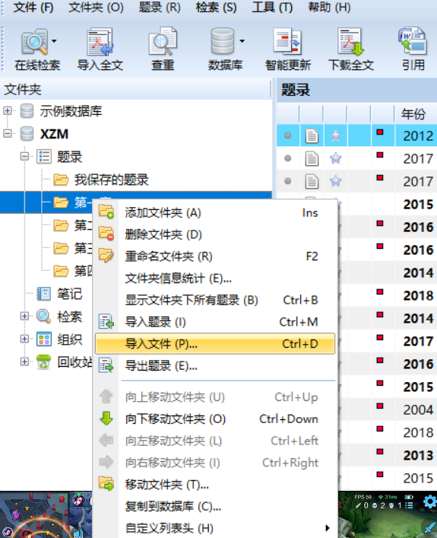Choose 重命名文件夹 (R) in context menu
Viewport: 437px width, 538px height.
click(215, 256)
